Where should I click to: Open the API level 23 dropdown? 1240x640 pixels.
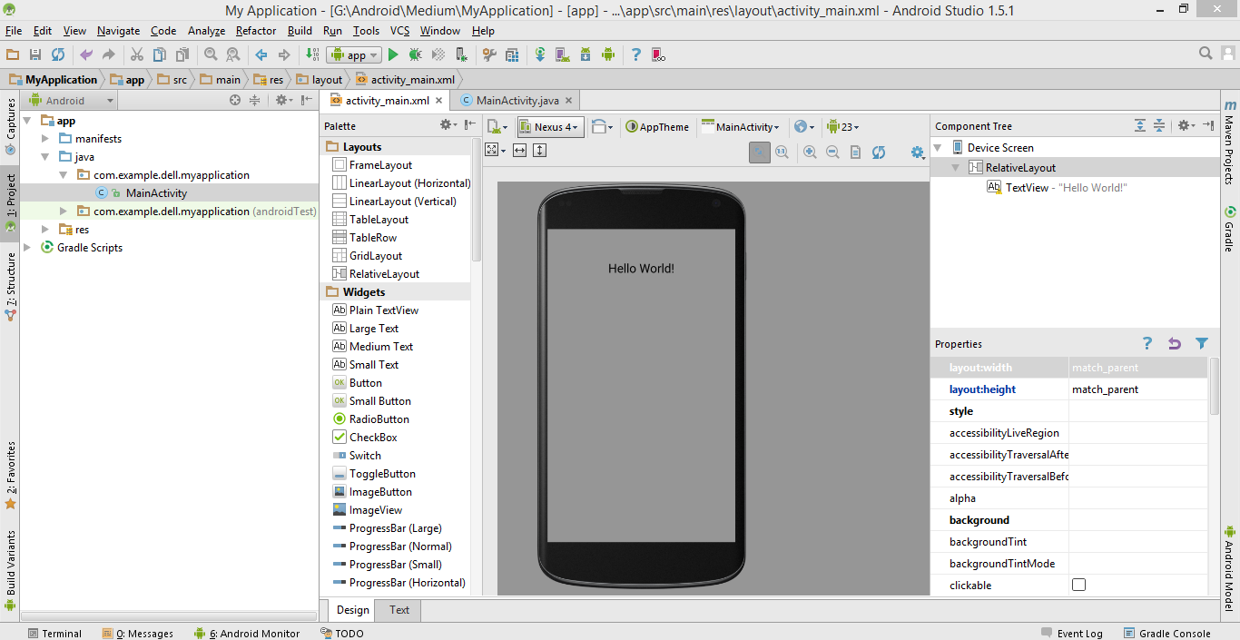pyautogui.click(x=843, y=127)
